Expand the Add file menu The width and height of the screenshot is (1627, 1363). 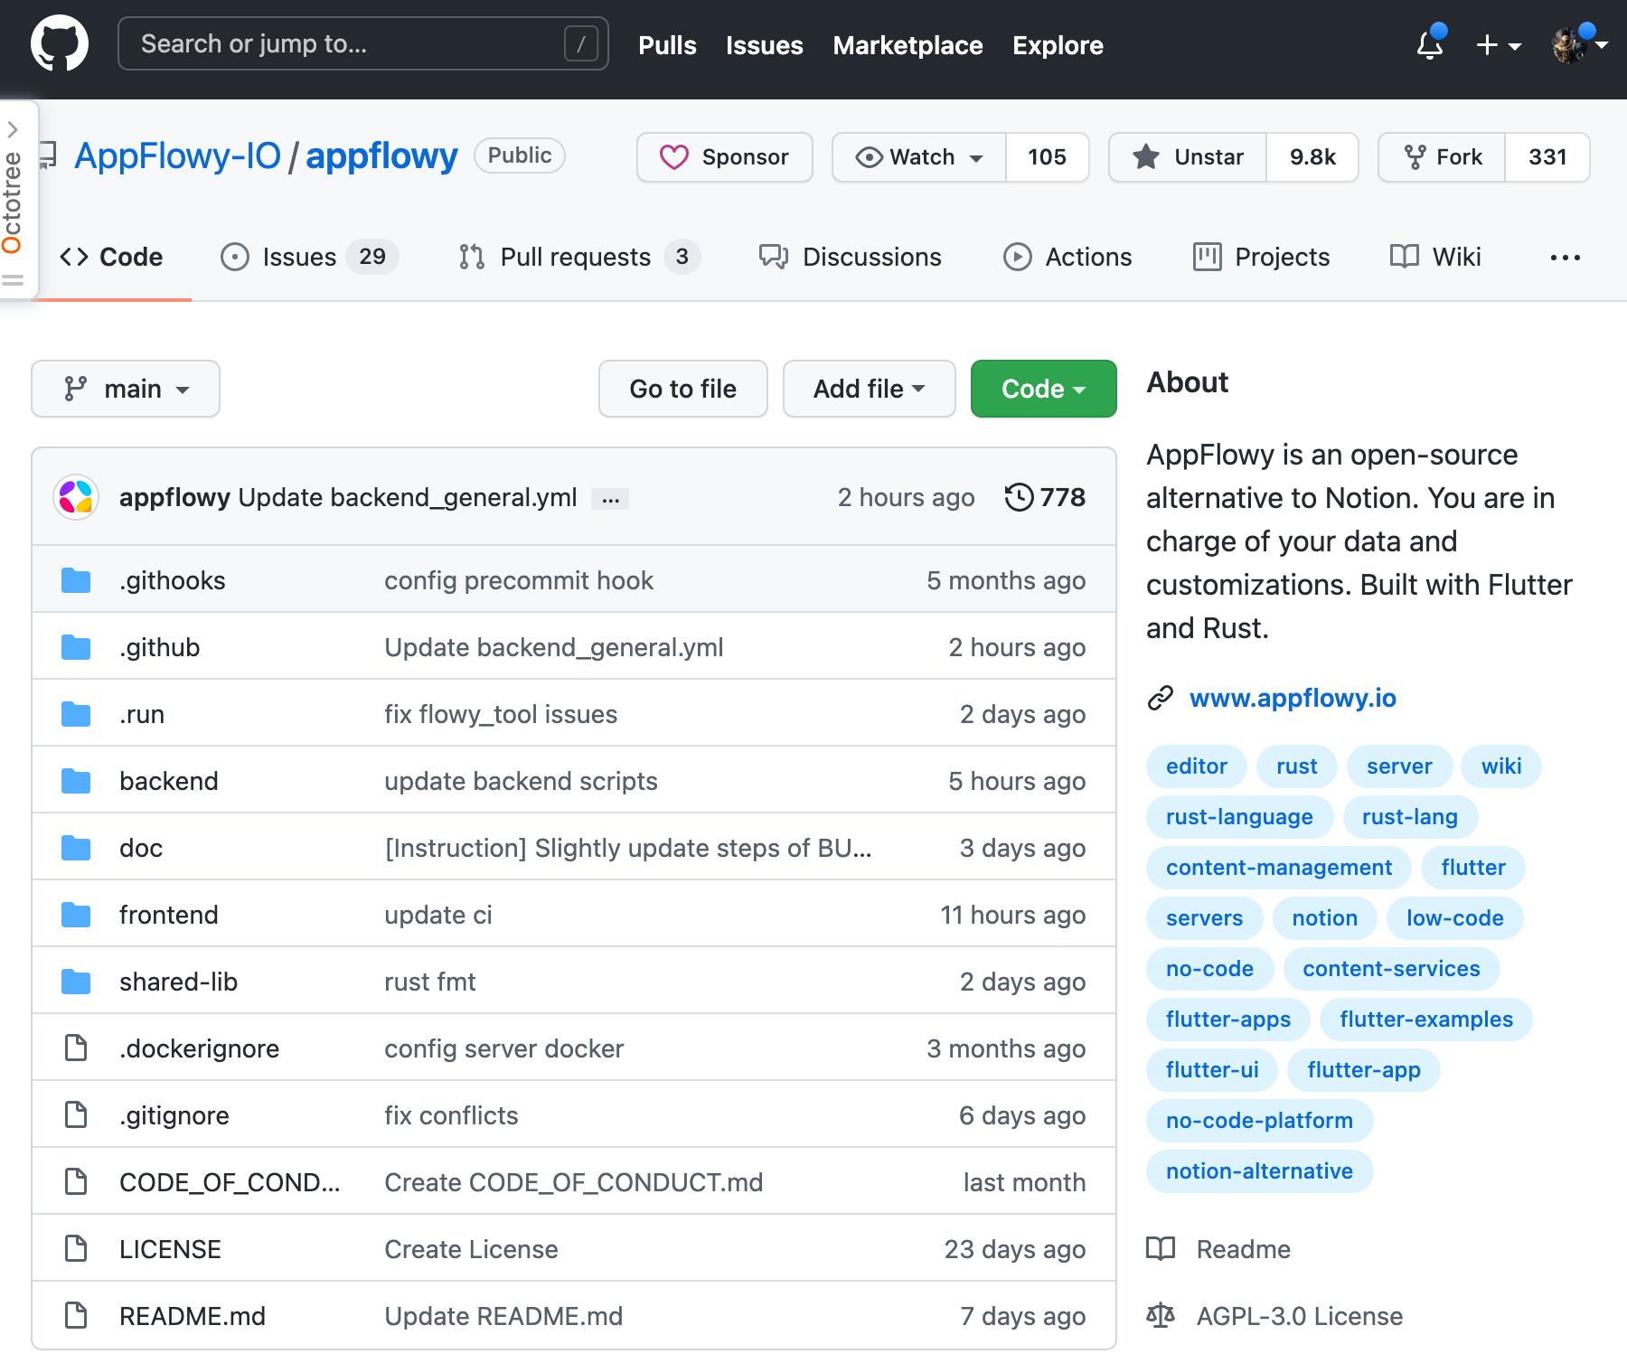click(870, 389)
